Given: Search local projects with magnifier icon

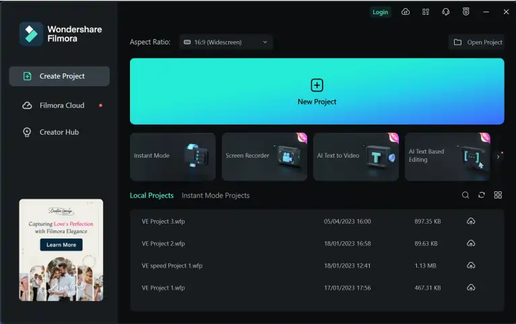Looking at the screenshot, I should click(x=465, y=195).
